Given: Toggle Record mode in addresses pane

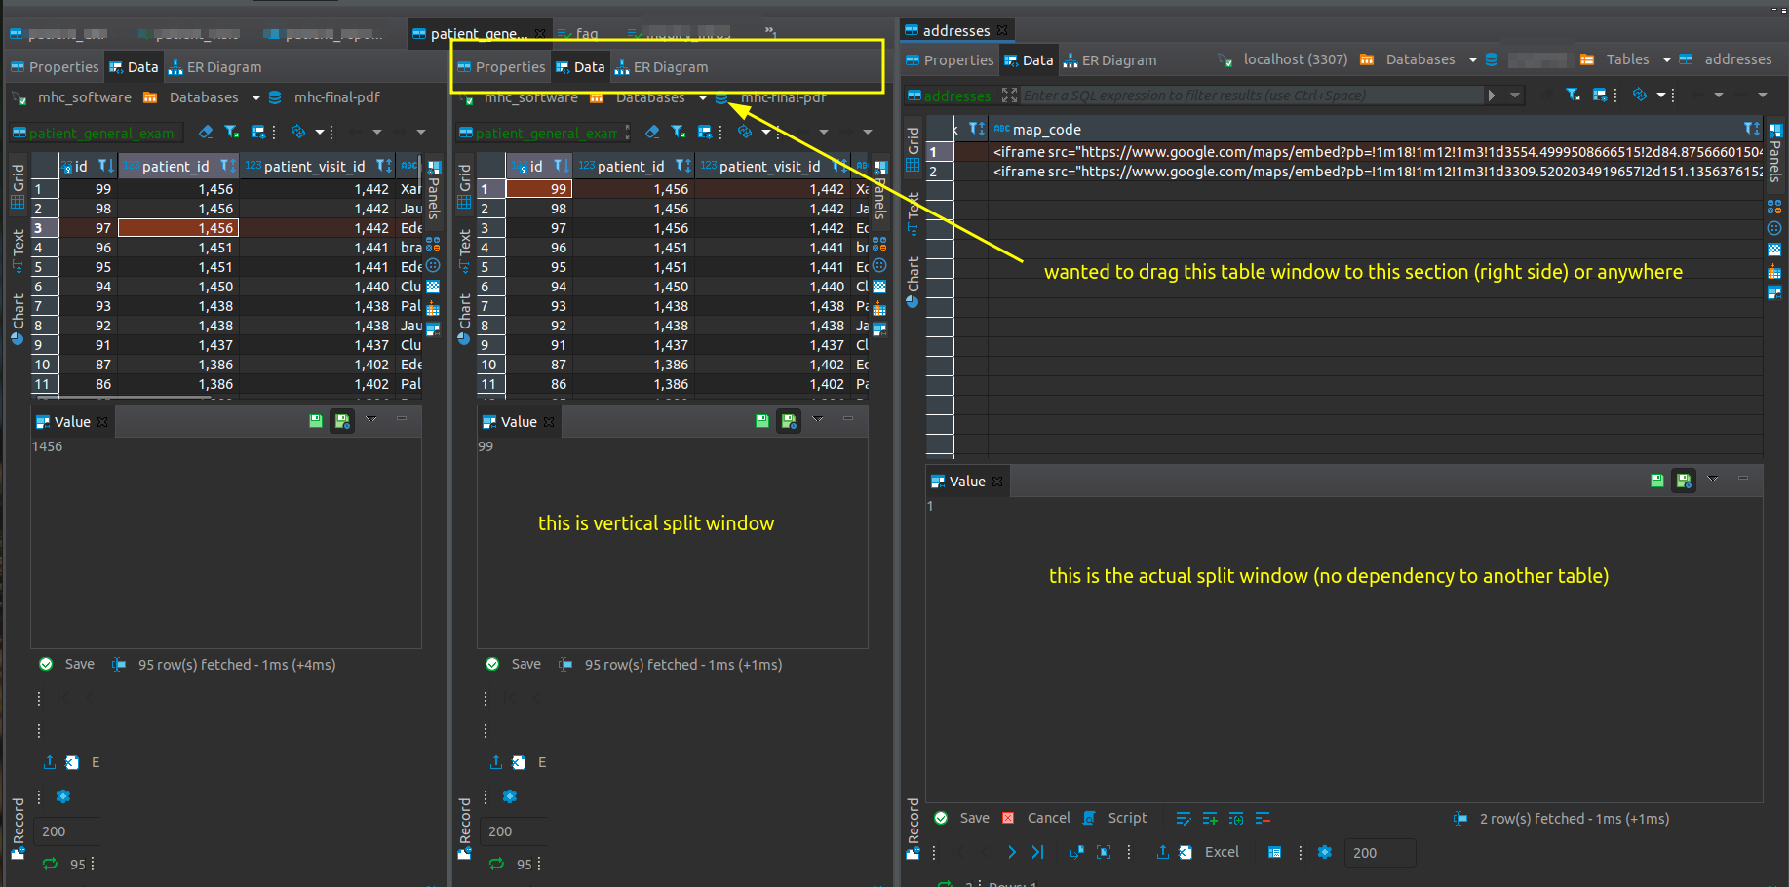Looking at the screenshot, I should click(x=913, y=828).
